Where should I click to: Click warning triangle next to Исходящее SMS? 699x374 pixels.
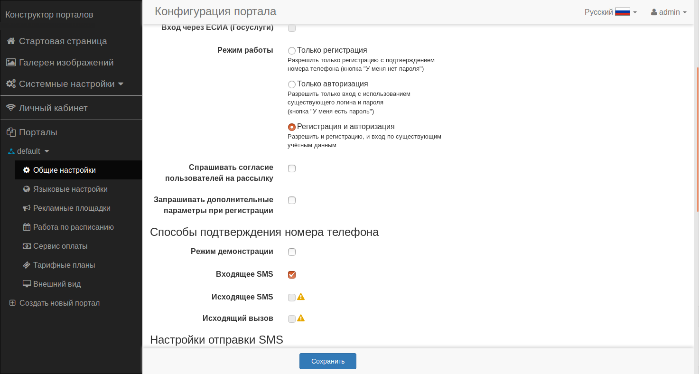click(301, 297)
